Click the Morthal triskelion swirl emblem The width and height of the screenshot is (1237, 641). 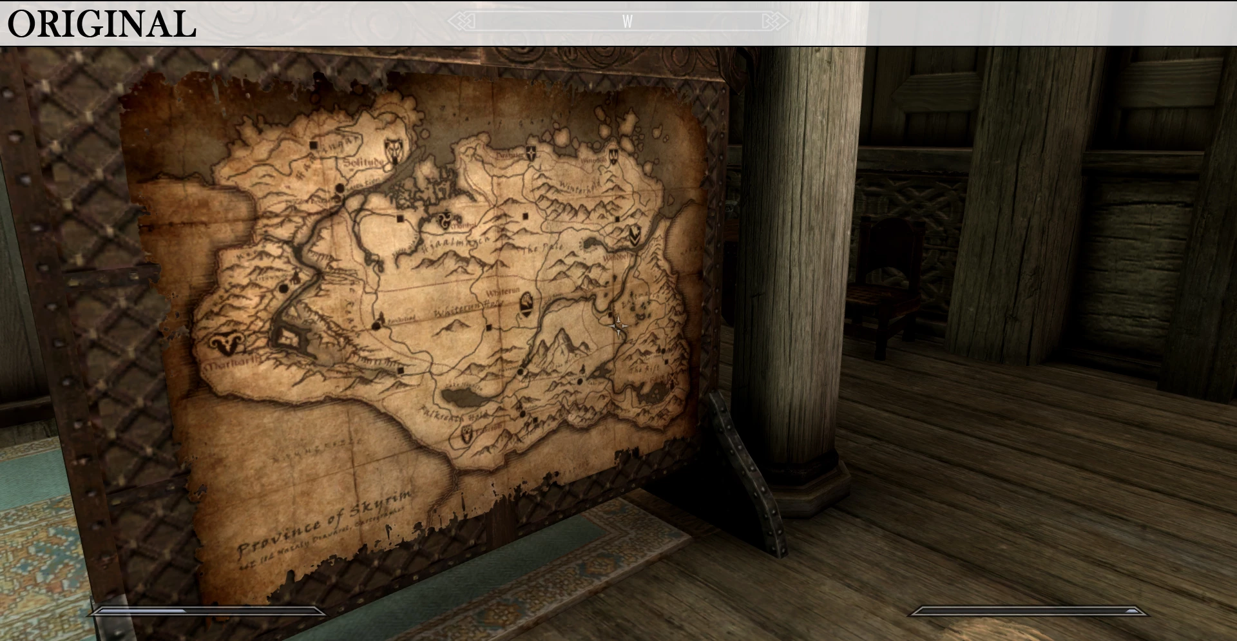pos(445,221)
